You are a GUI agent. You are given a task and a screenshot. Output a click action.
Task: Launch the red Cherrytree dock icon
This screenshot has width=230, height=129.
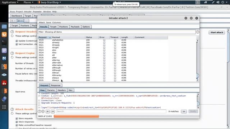[4, 83]
